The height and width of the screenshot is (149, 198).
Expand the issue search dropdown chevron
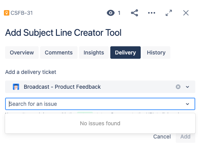187,104
